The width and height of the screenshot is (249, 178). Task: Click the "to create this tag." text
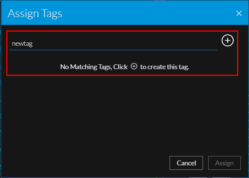pos(165,67)
